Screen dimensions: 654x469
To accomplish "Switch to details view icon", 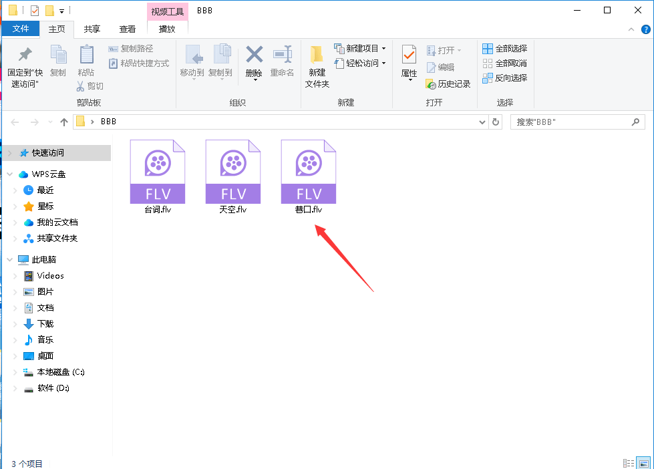I will (629, 463).
